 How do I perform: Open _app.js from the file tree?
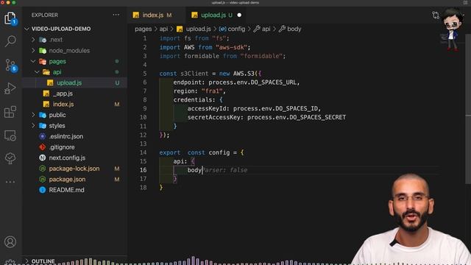[x=63, y=93]
